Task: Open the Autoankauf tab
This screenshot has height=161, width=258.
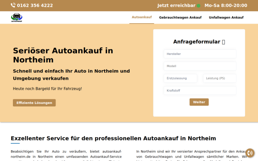Action: click(141, 17)
